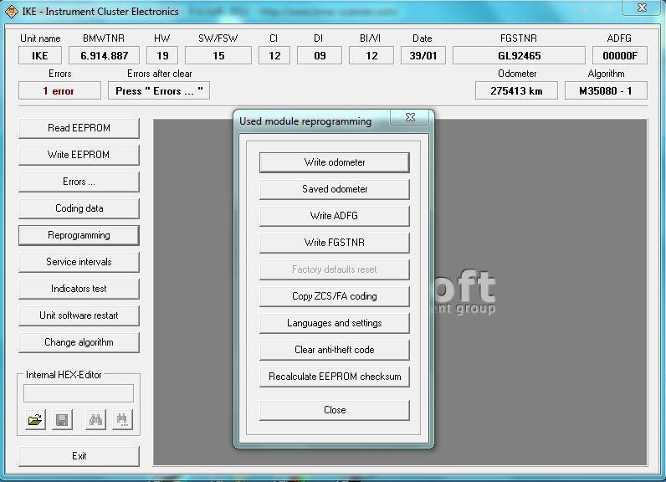Click the open file folder icon
Screen dimensions: 666x482
pyautogui.click(x=35, y=420)
